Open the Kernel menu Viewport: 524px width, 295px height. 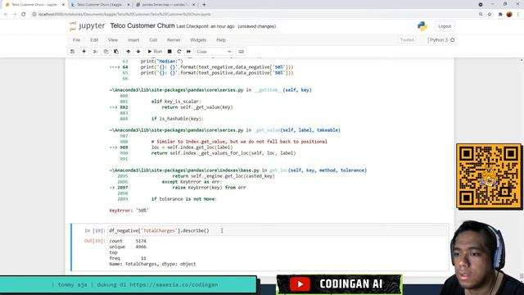coord(174,40)
